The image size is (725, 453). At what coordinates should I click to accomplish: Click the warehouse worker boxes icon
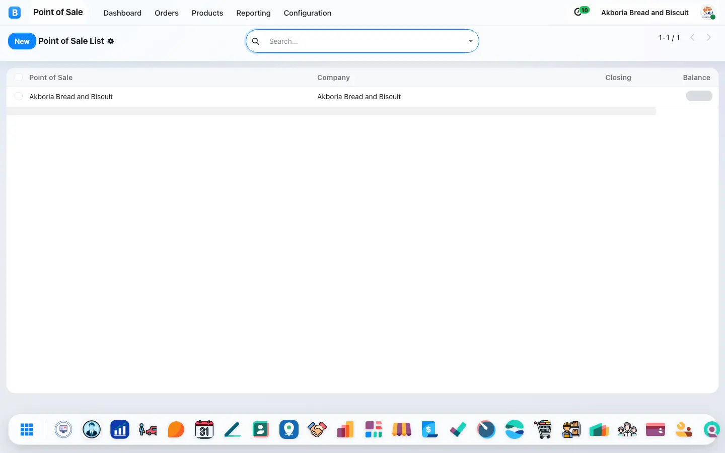click(x=571, y=429)
